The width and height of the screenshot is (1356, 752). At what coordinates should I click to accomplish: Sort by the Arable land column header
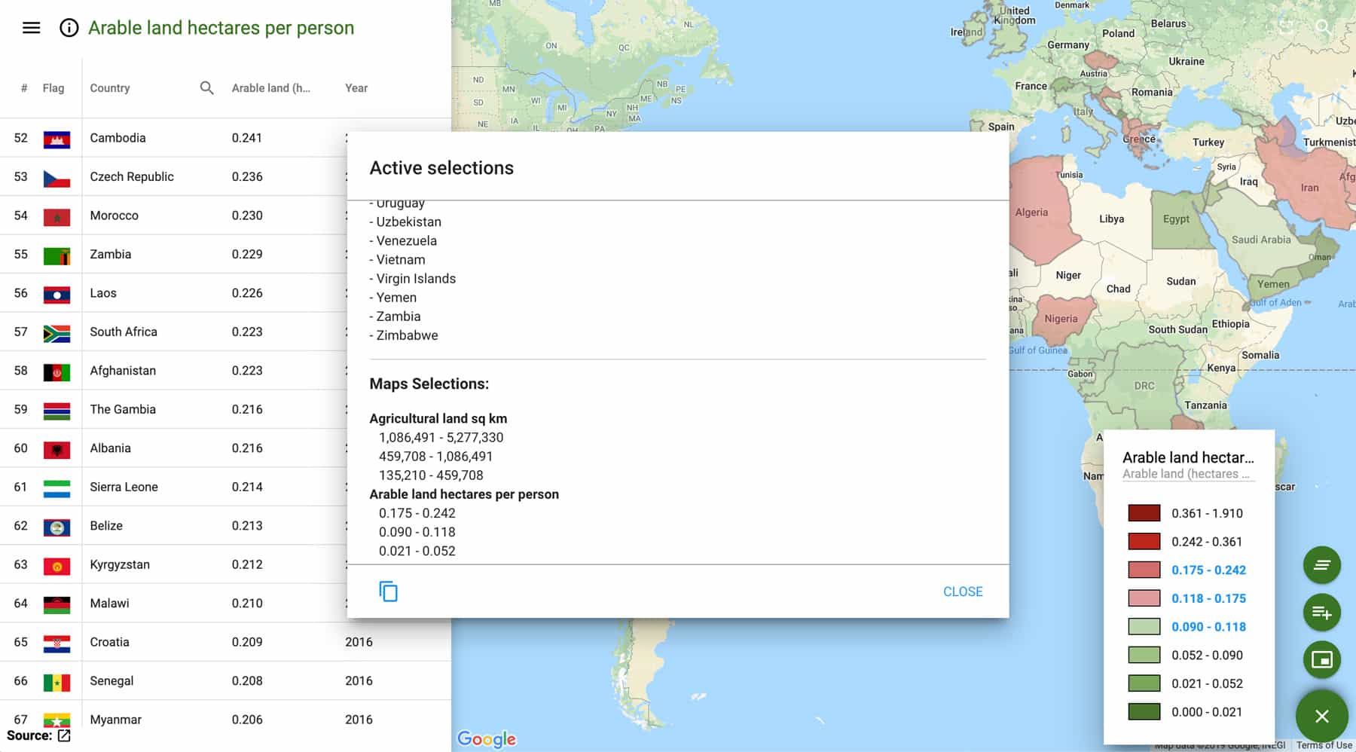pyautogui.click(x=271, y=87)
